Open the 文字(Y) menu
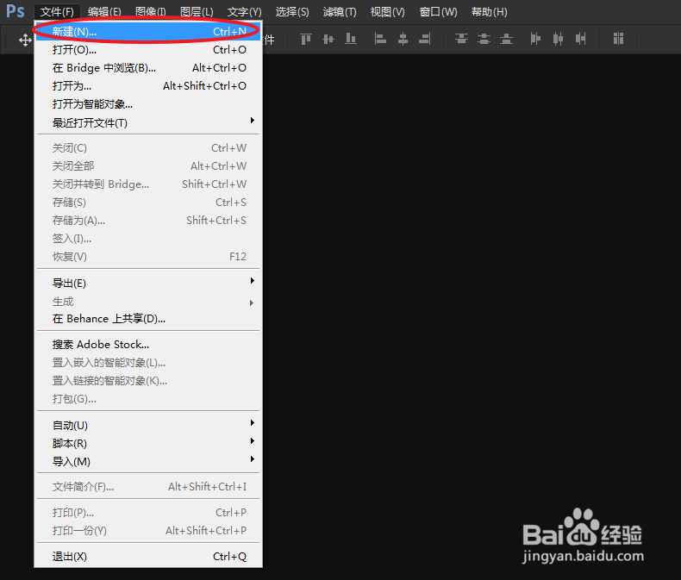 pyautogui.click(x=245, y=12)
